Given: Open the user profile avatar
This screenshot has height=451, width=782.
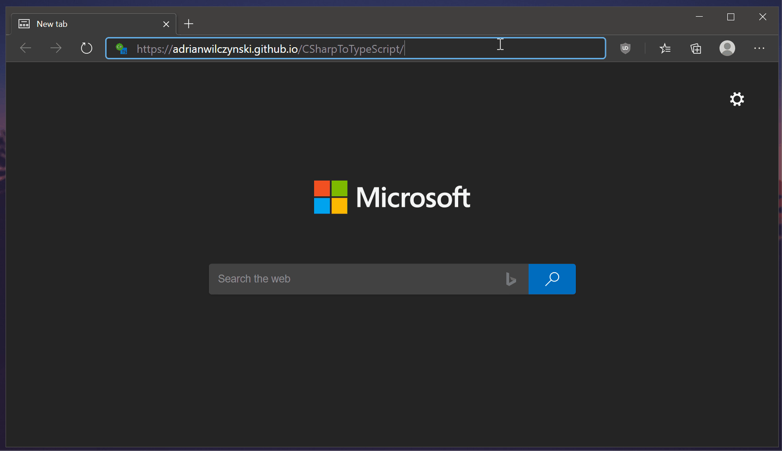Looking at the screenshot, I should coord(727,48).
